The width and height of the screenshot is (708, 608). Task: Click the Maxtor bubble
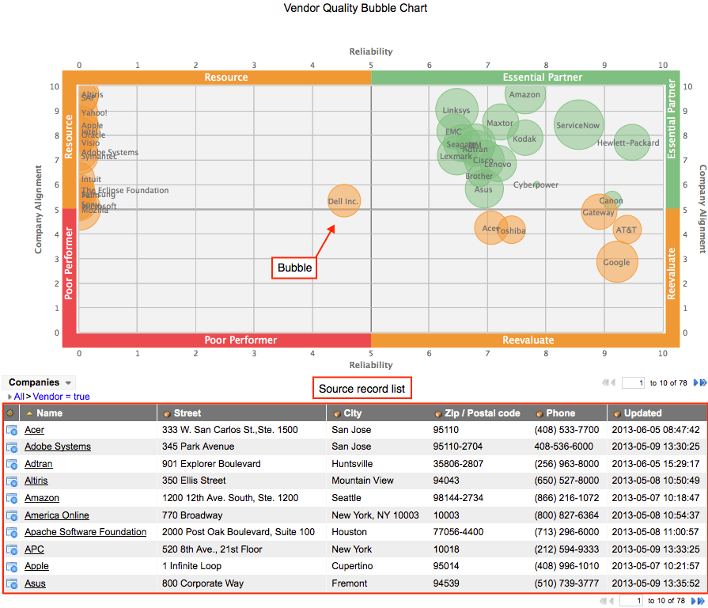click(x=500, y=123)
